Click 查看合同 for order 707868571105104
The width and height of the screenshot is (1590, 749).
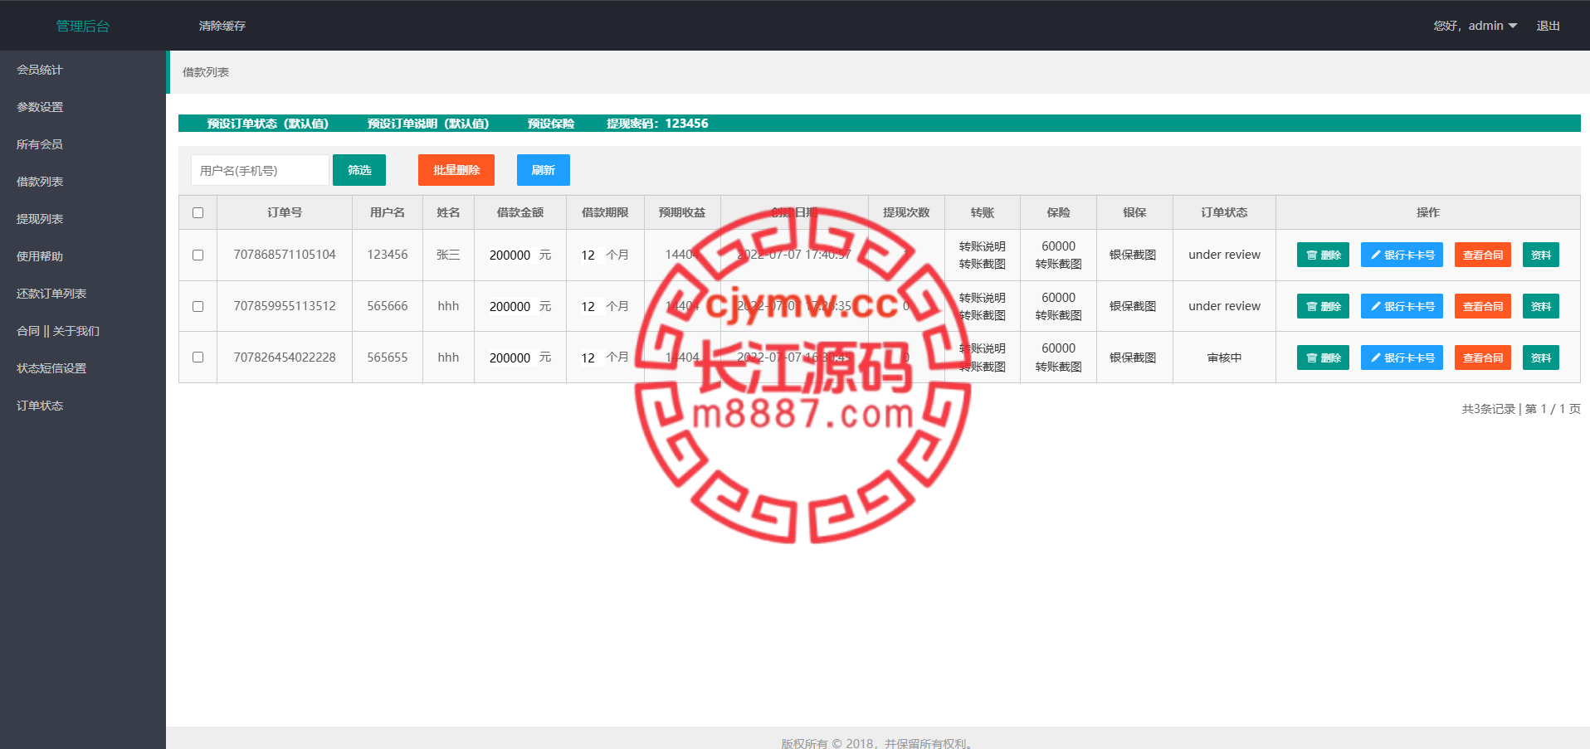[1483, 255]
